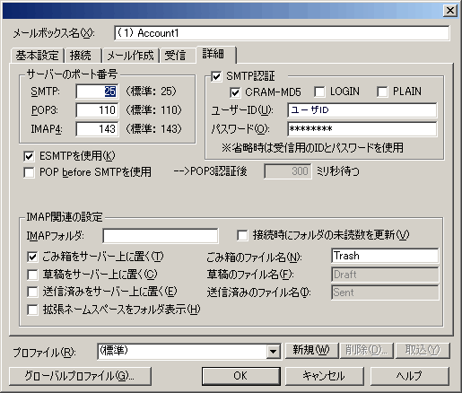
Task: Select the メール作成 tab
Action: (x=130, y=56)
